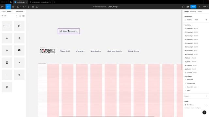Viewport: 209px width, 117px height.
Task: Open a new tab with plus button
Action: click(55, 2)
